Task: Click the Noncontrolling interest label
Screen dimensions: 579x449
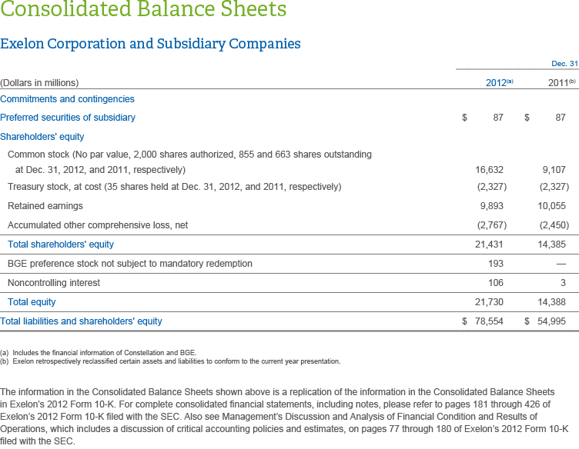Action: click(54, 283)
